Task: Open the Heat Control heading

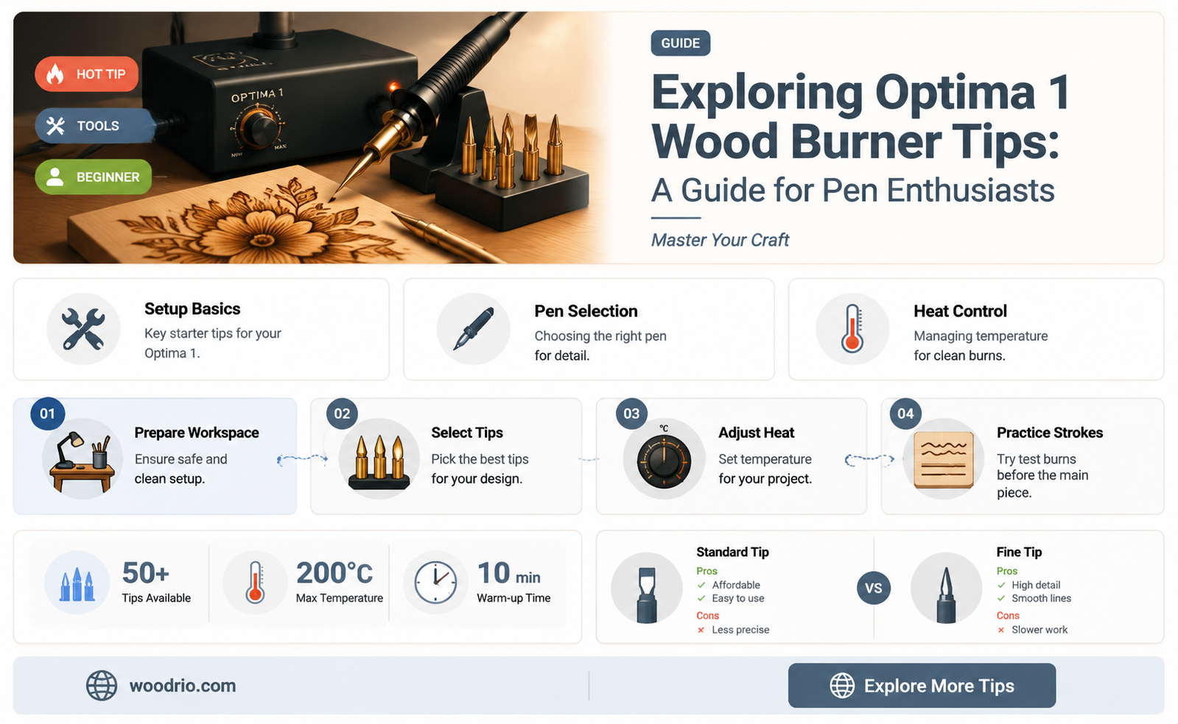Action: pos(961,311)
